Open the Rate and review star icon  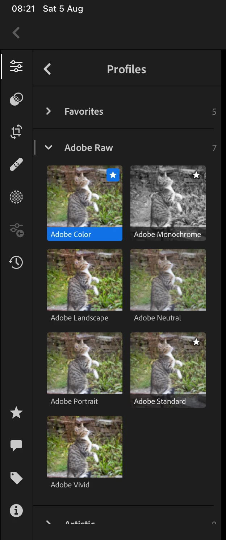(x=16, y=413)
